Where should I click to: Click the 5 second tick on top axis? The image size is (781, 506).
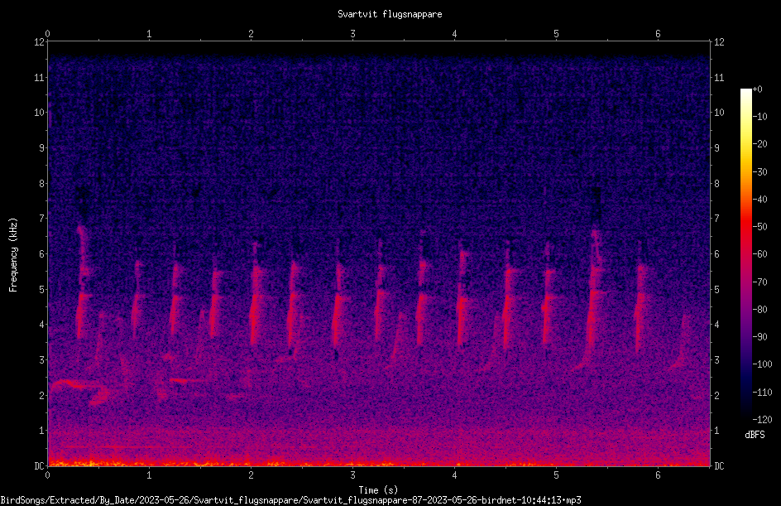(x=556, y=34)
